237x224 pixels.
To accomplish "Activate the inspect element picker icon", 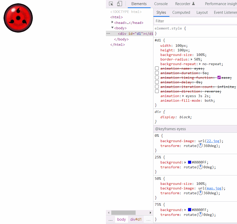I will [x=111, y=4].
